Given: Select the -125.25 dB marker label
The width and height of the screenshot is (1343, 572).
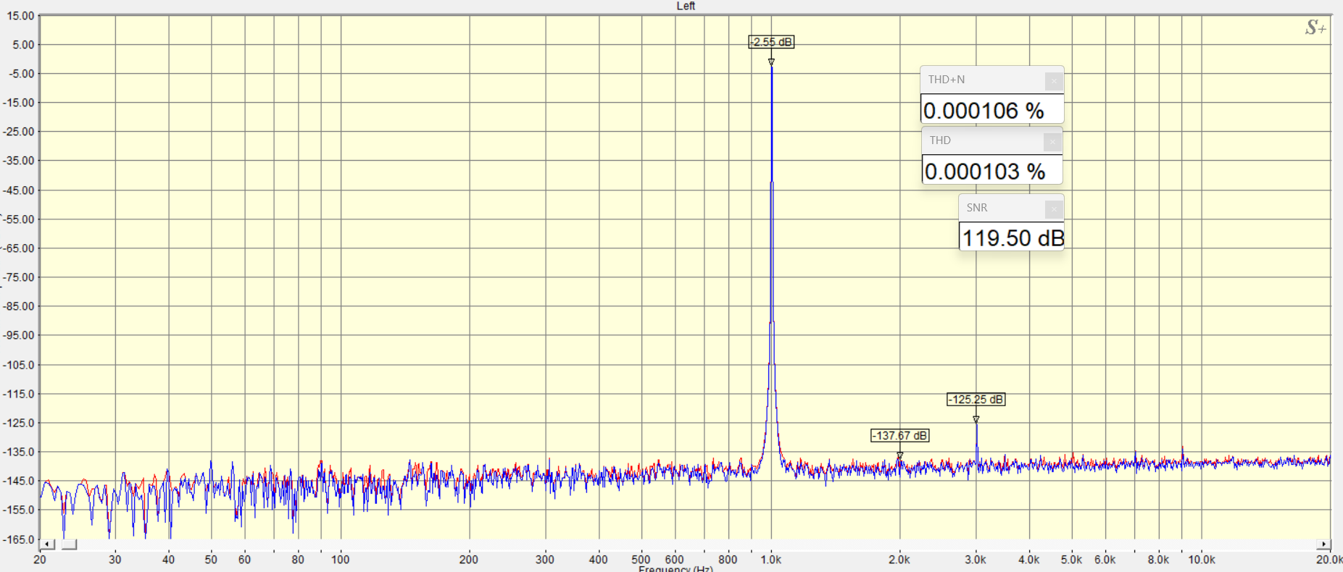Looking at the screenshot, I should (976, 400).
